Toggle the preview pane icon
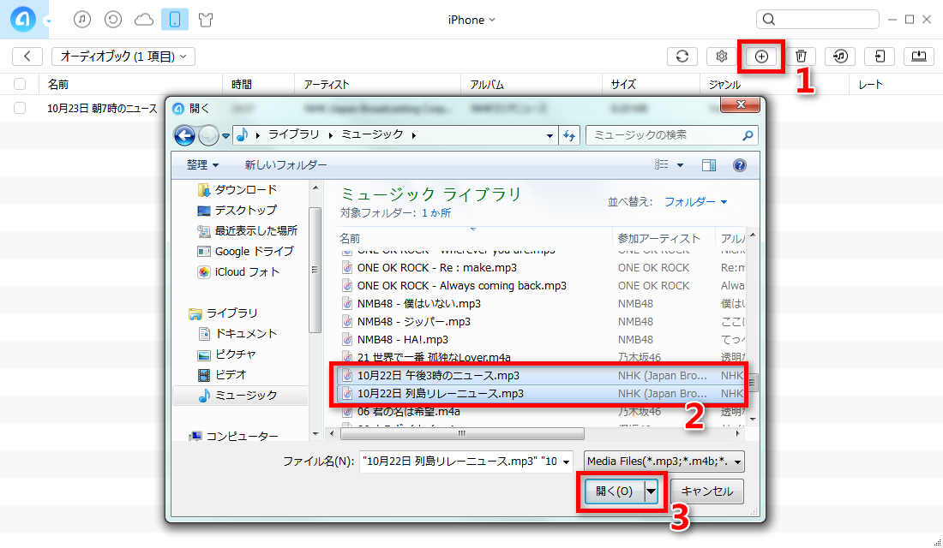The height and width of the screenshot is (548, 943). coord(709,164)
